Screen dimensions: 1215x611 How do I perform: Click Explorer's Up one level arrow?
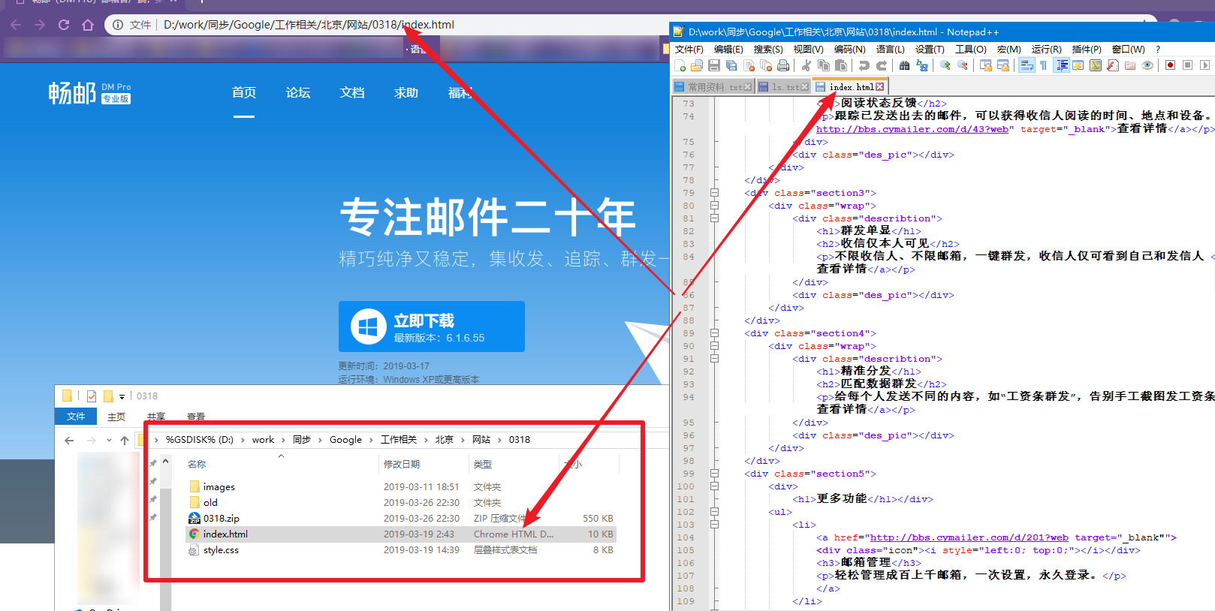coord(125,440)
